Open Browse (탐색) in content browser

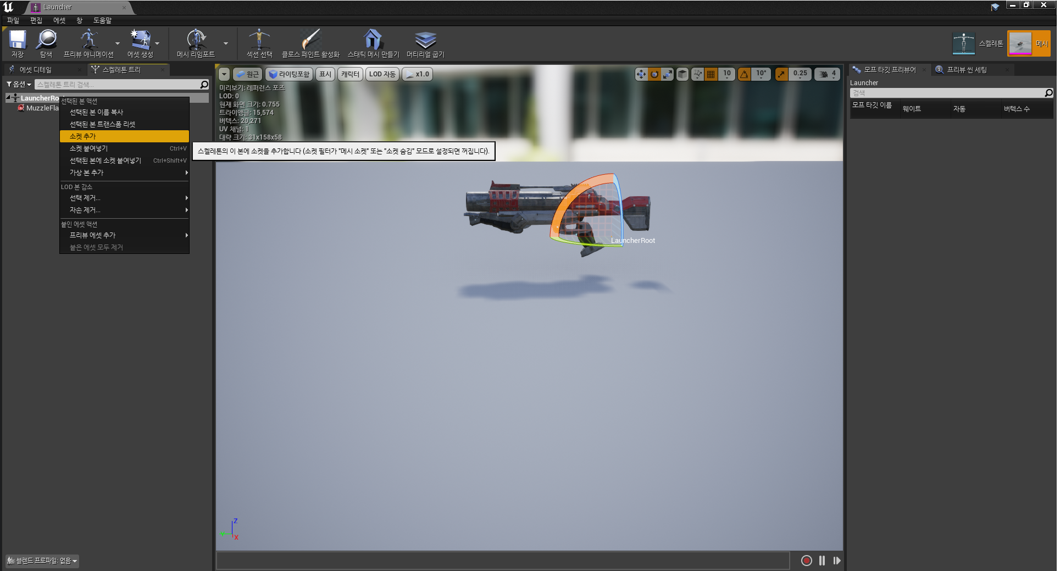(46, 43)
